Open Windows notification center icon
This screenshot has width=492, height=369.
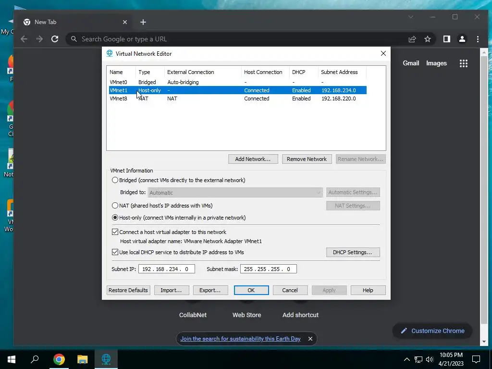coord(476,359)
